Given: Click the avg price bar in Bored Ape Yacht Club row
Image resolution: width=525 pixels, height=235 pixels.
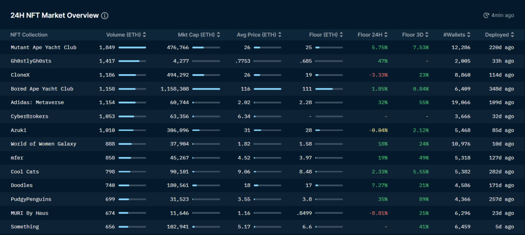Looking at the screenshot, I should tap(267, 89).
